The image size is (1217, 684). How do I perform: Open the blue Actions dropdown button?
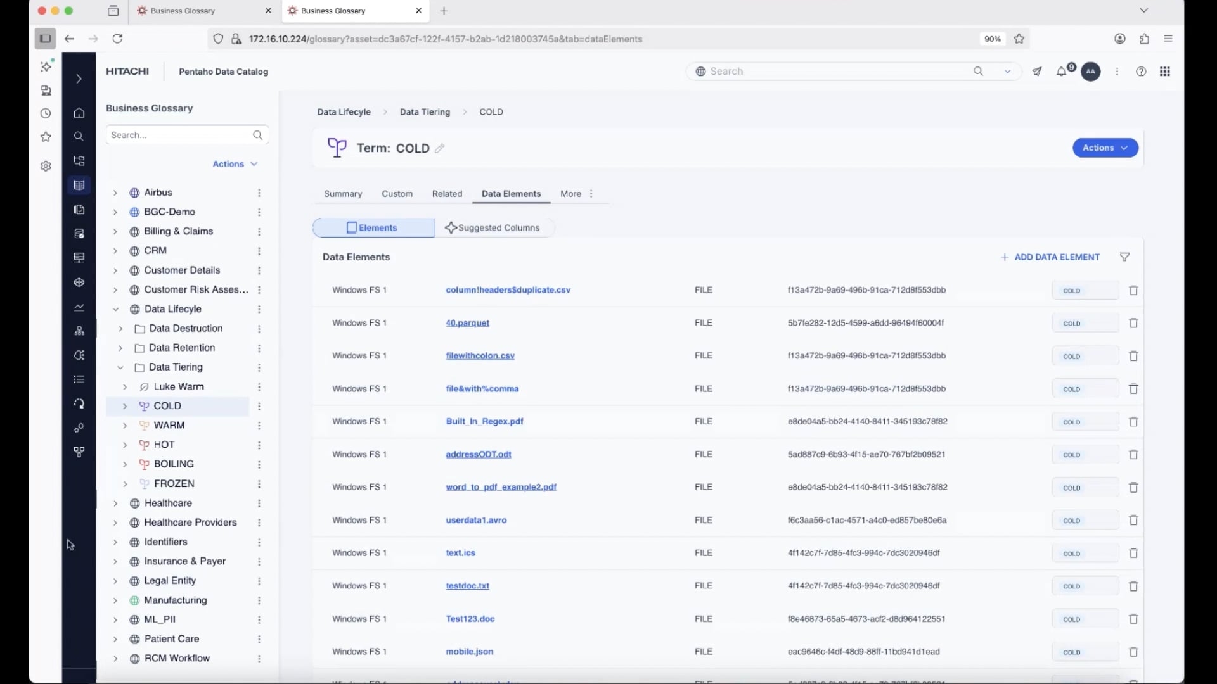[1105, 148]
